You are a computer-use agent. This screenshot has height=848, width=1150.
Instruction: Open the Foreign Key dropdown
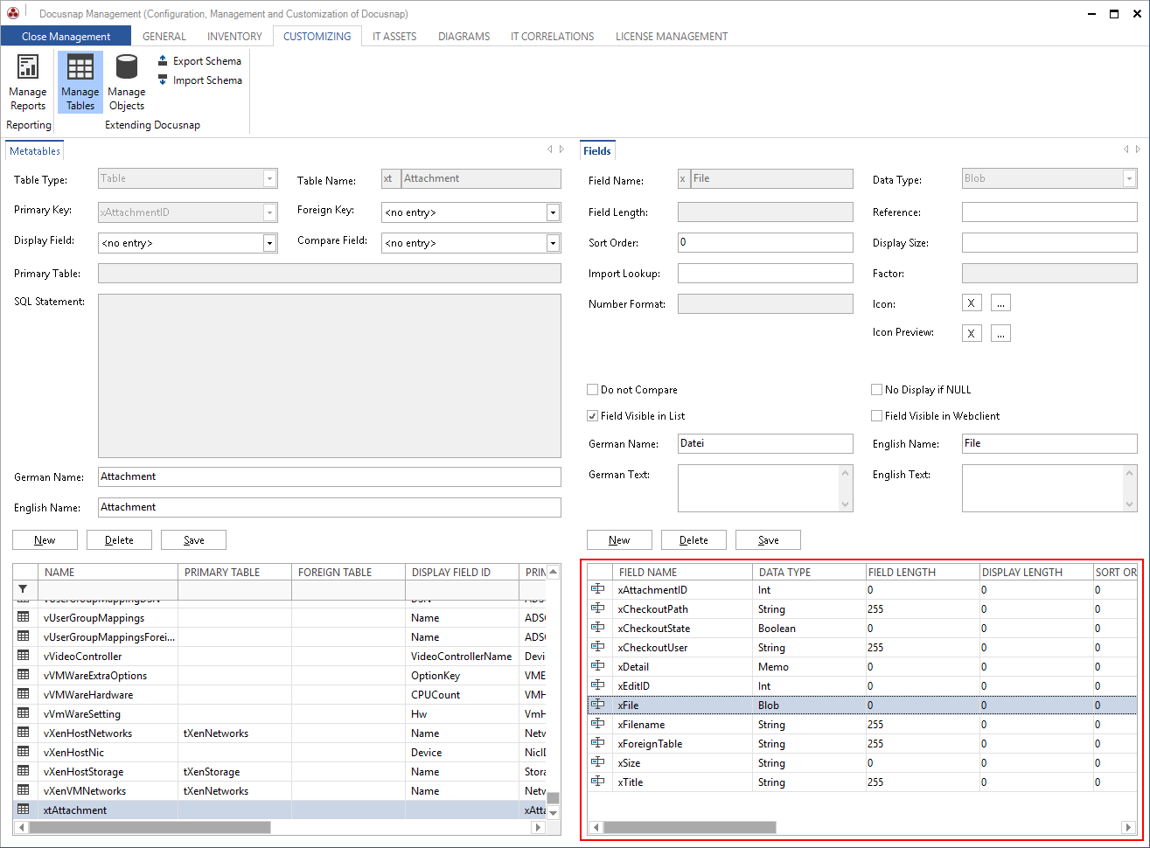click(x=553, y=212)
